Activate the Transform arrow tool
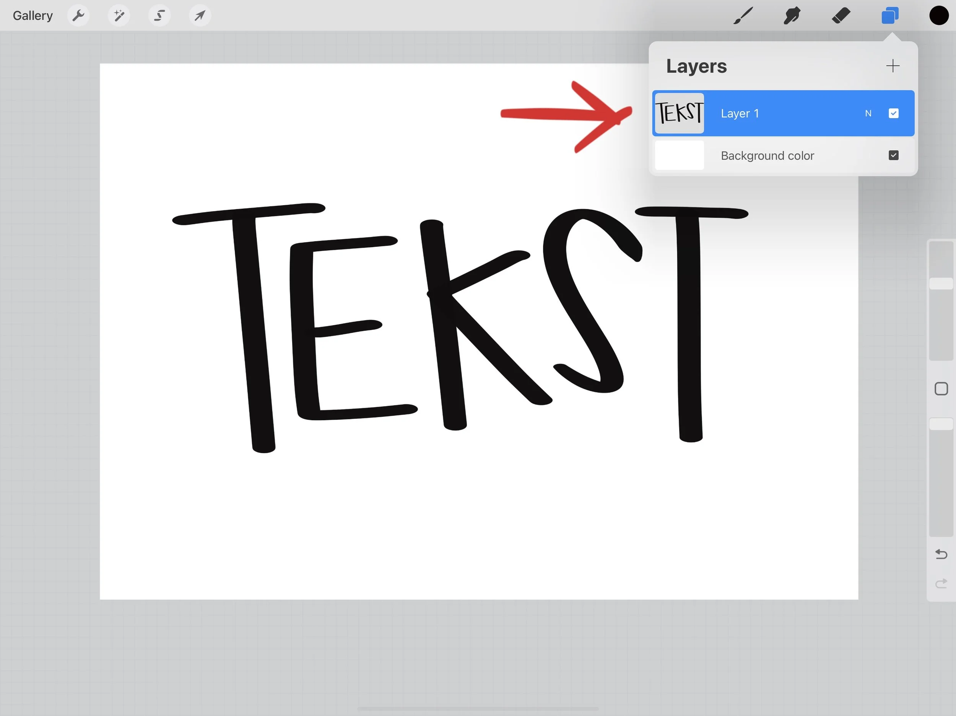The height and width of the screenshot is (716, 956). 200,16
